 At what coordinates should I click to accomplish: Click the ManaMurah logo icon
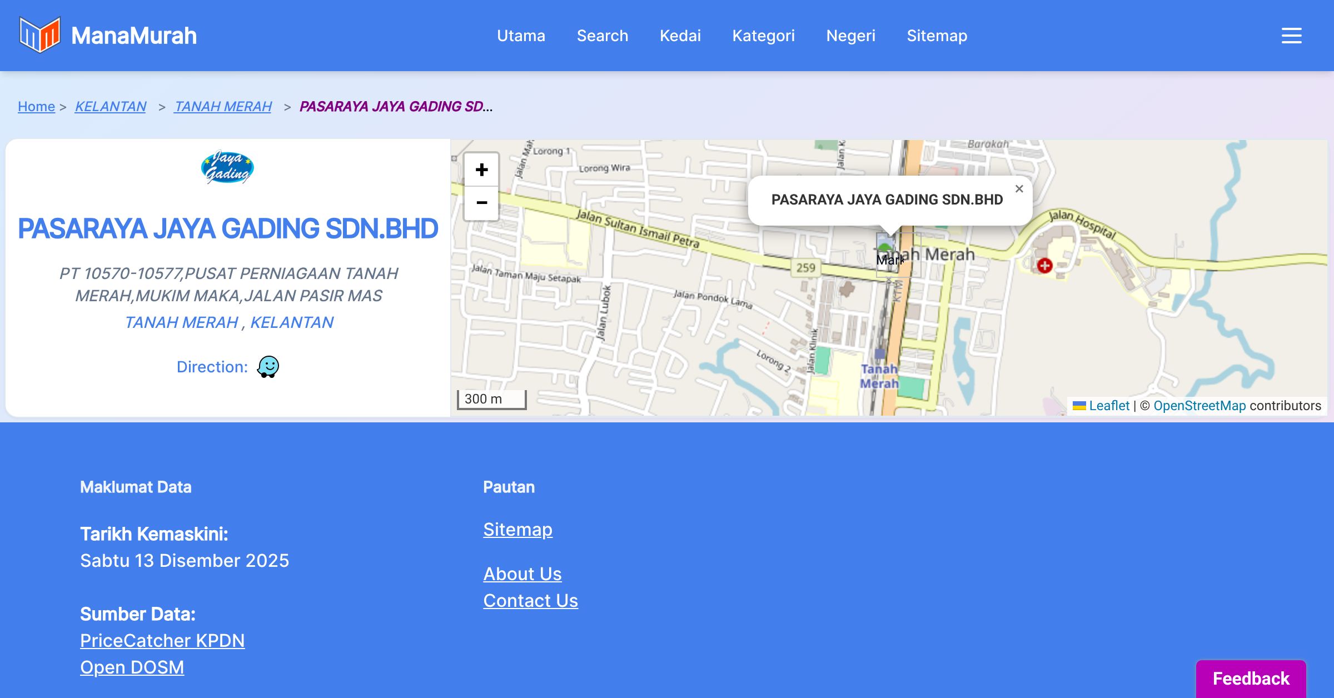[x=39, y=35]
